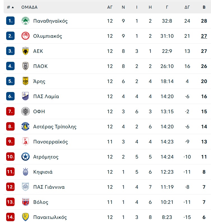Click the Βόλος red-and-blue striped crest

tap(25, 202)
